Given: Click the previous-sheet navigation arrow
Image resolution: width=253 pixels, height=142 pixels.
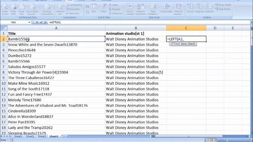Looking at the screenshot, I should click(x=4, y=136).
